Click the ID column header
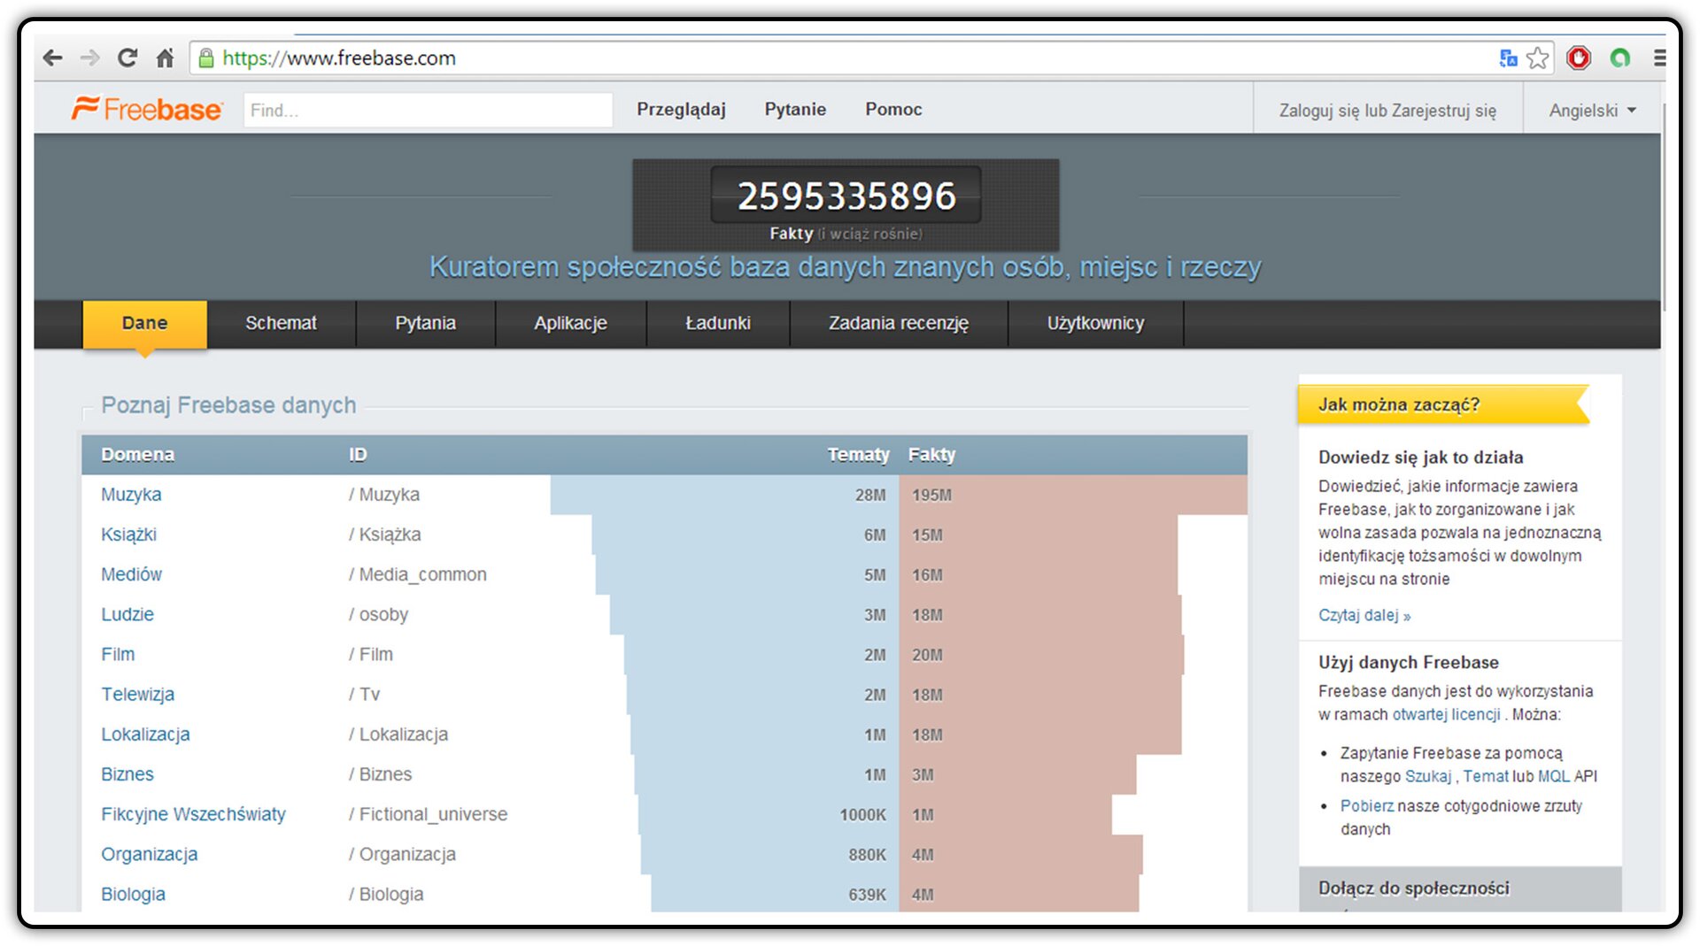 (358, 455)
